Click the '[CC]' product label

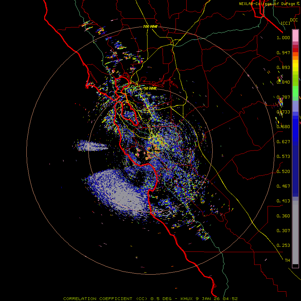coord(286,23)
